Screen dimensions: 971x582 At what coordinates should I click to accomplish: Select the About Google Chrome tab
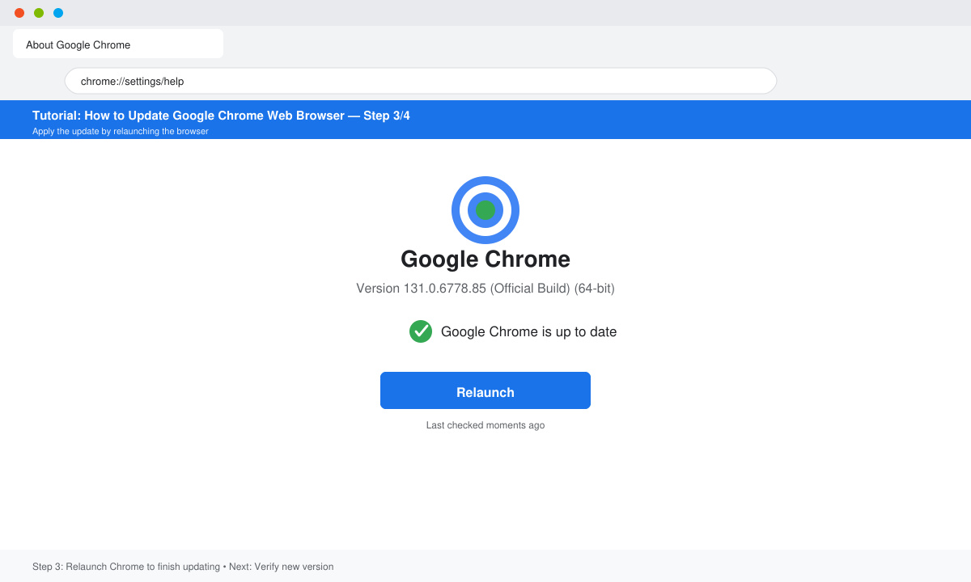[x=118, y=44]
